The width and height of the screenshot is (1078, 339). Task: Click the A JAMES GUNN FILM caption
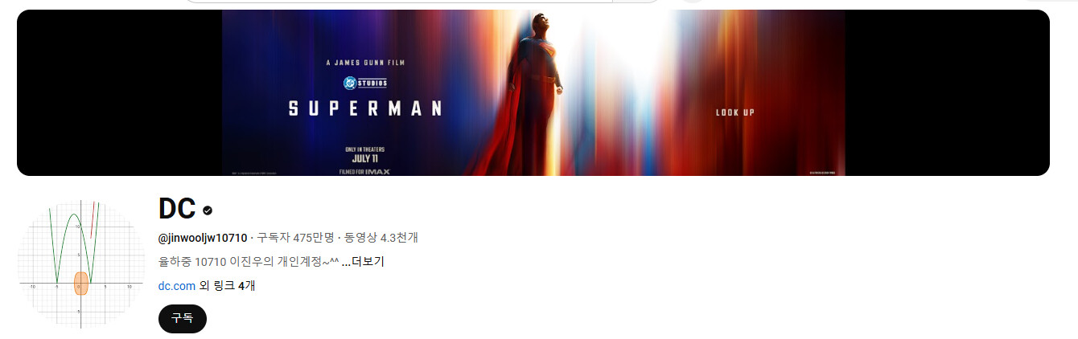coord(366,62)
